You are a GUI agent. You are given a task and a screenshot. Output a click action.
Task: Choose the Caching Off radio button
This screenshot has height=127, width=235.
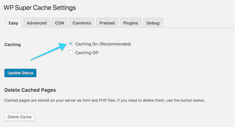pyautogui.click(x=71, y=53)
